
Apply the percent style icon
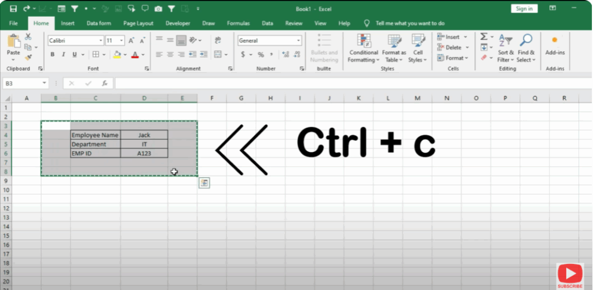tap(261, 55)
